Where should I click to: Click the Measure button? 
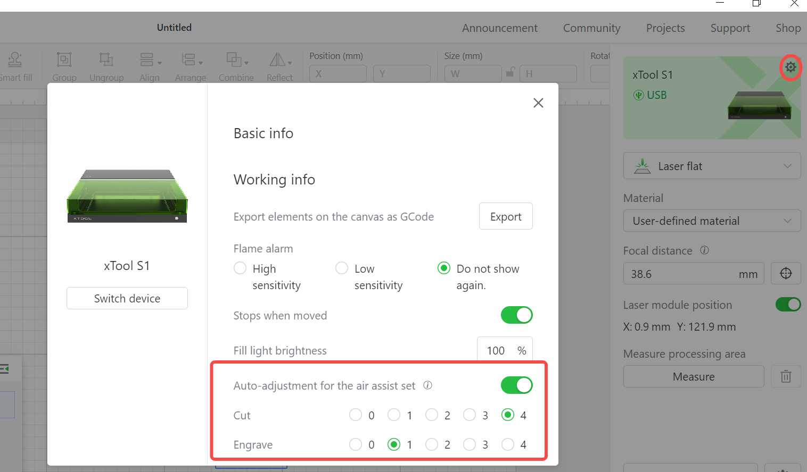pyautogui.click(x=694, y=376)
